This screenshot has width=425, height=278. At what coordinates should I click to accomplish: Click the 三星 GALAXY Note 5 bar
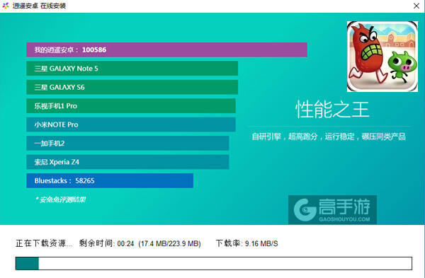click(132, 69)
